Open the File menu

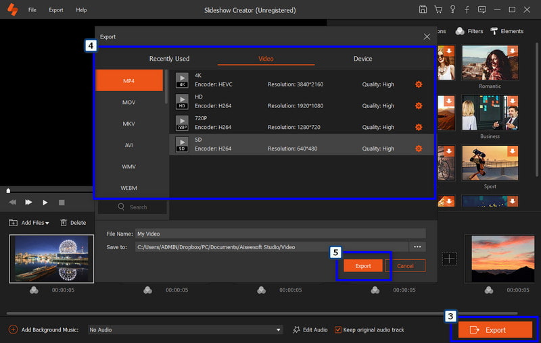point(32,10)
